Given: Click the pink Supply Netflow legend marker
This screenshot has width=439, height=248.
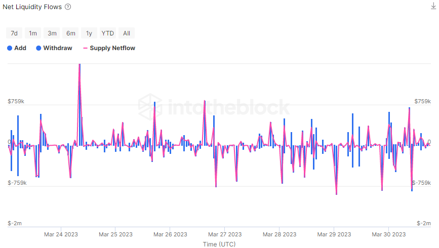Looking at the screenshot, I should click(86, 48).
